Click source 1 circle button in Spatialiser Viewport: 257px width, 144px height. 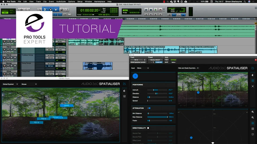pyautogui.click(x=135, y=76)
